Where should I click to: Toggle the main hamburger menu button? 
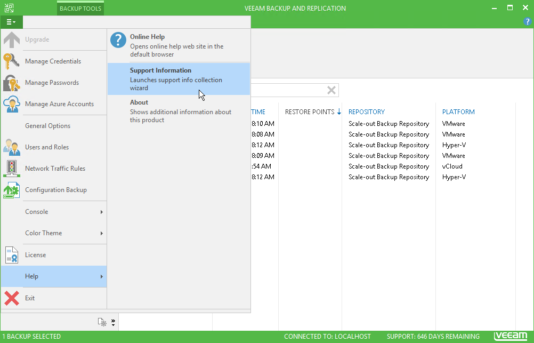[11, 22]
